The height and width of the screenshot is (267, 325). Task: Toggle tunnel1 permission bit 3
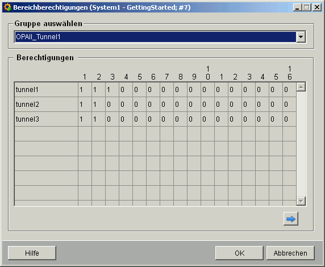(x=112, y=90)
